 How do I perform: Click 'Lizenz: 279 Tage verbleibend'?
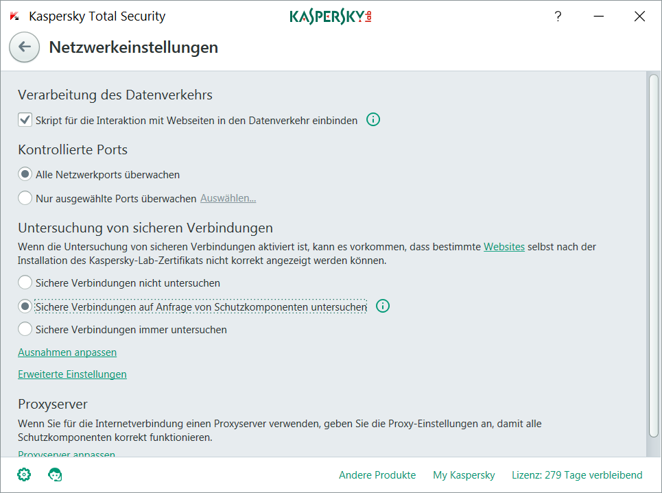[577, 475]
